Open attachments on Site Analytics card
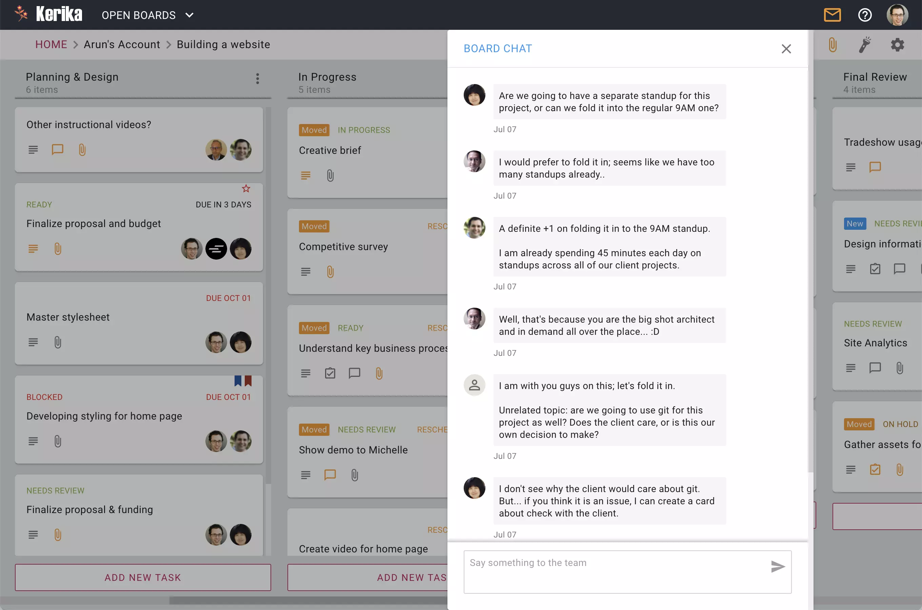This screenshot has width=922, height=610. pos(899,368)
